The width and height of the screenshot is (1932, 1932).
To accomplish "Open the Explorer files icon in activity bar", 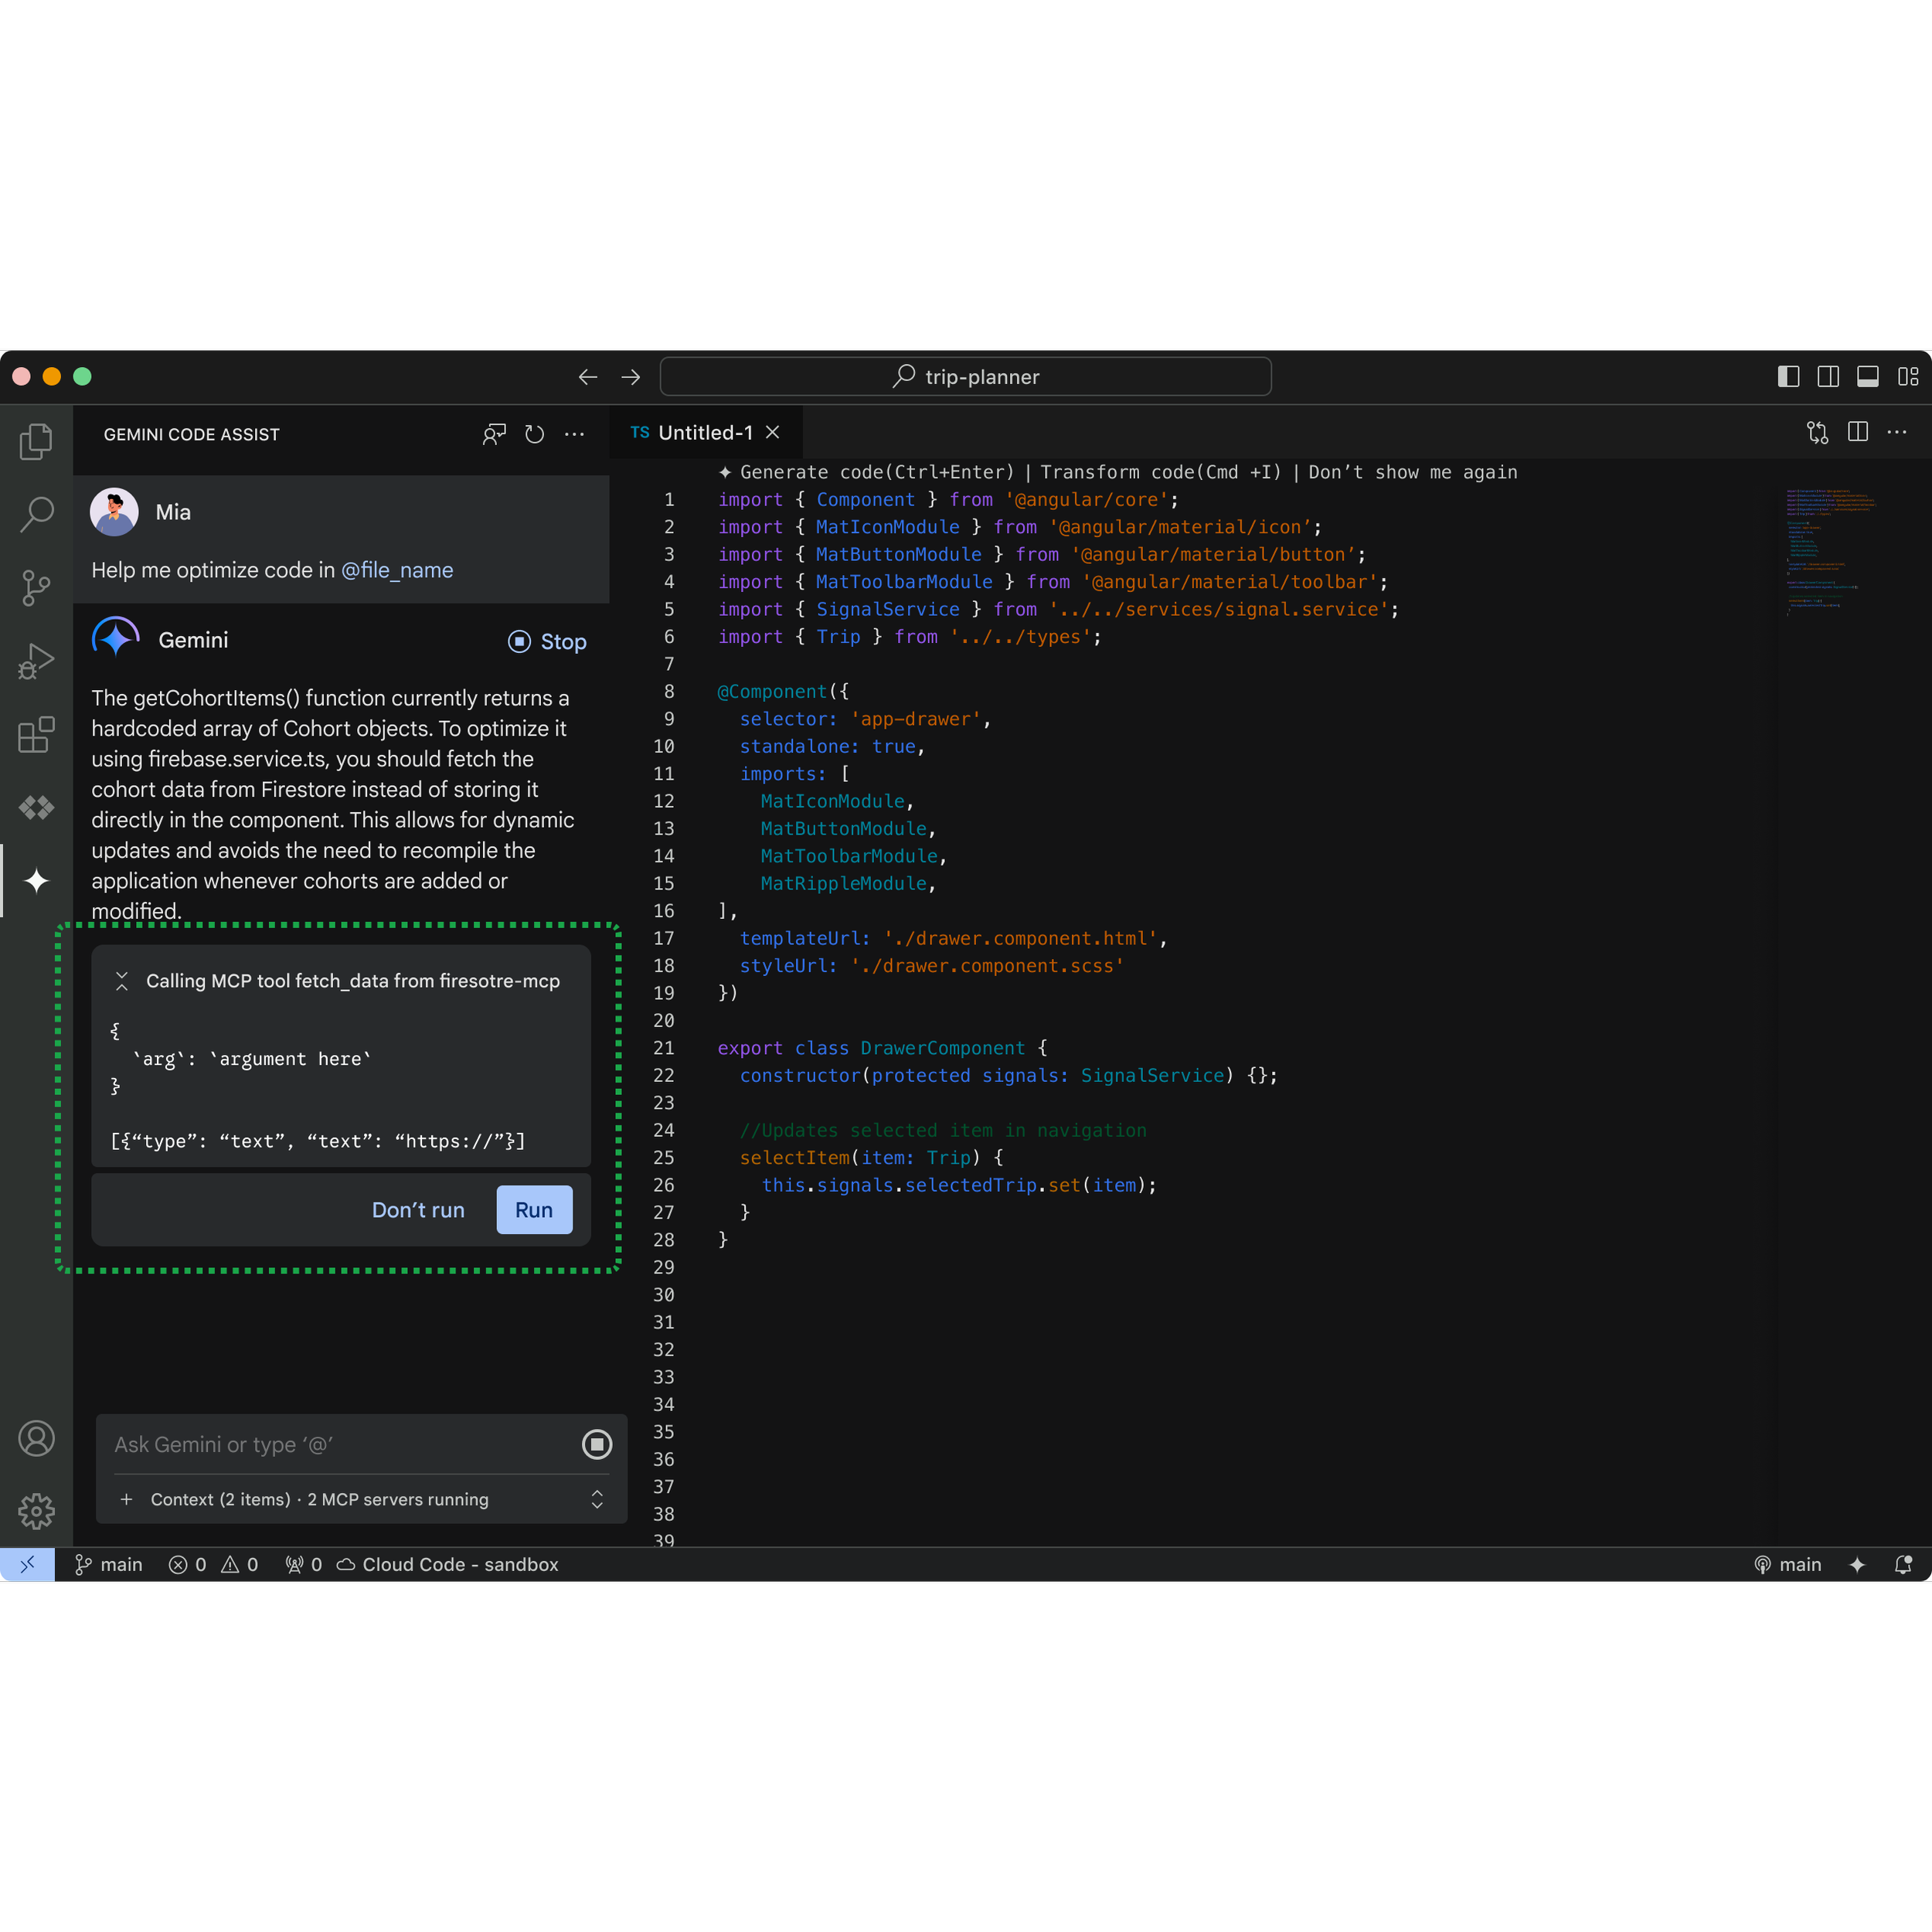I will click(x=36, y=441).
